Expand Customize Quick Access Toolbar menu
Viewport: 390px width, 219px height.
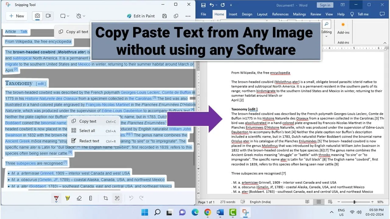(231, 5)
